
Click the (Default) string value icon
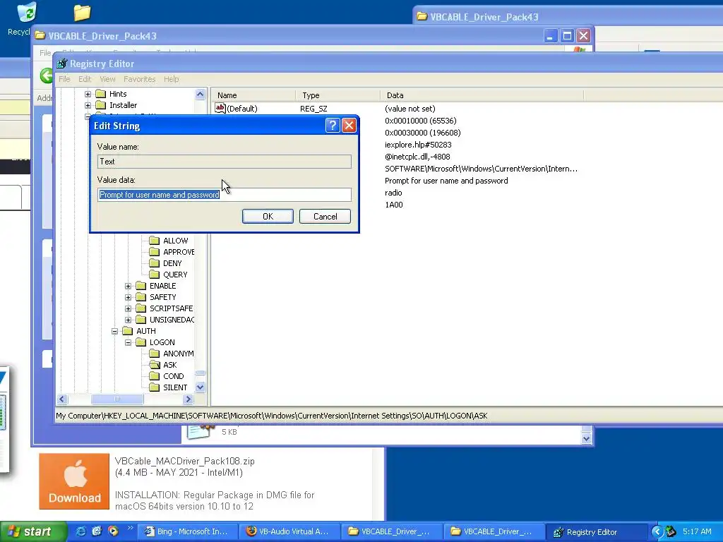(220, 108)
